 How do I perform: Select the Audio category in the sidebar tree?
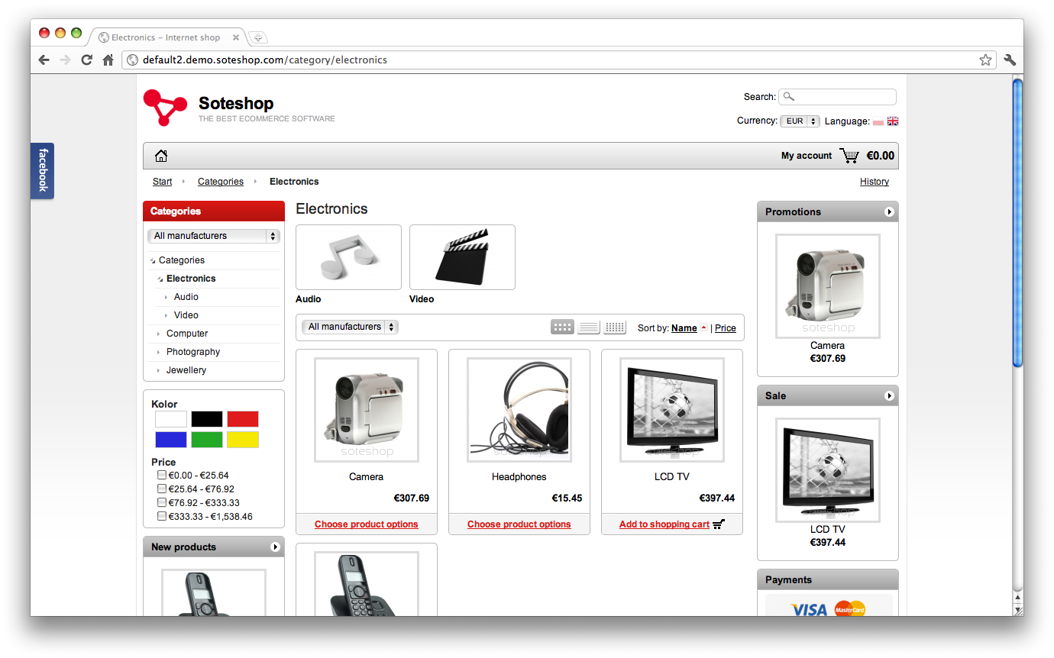point(186,297)
